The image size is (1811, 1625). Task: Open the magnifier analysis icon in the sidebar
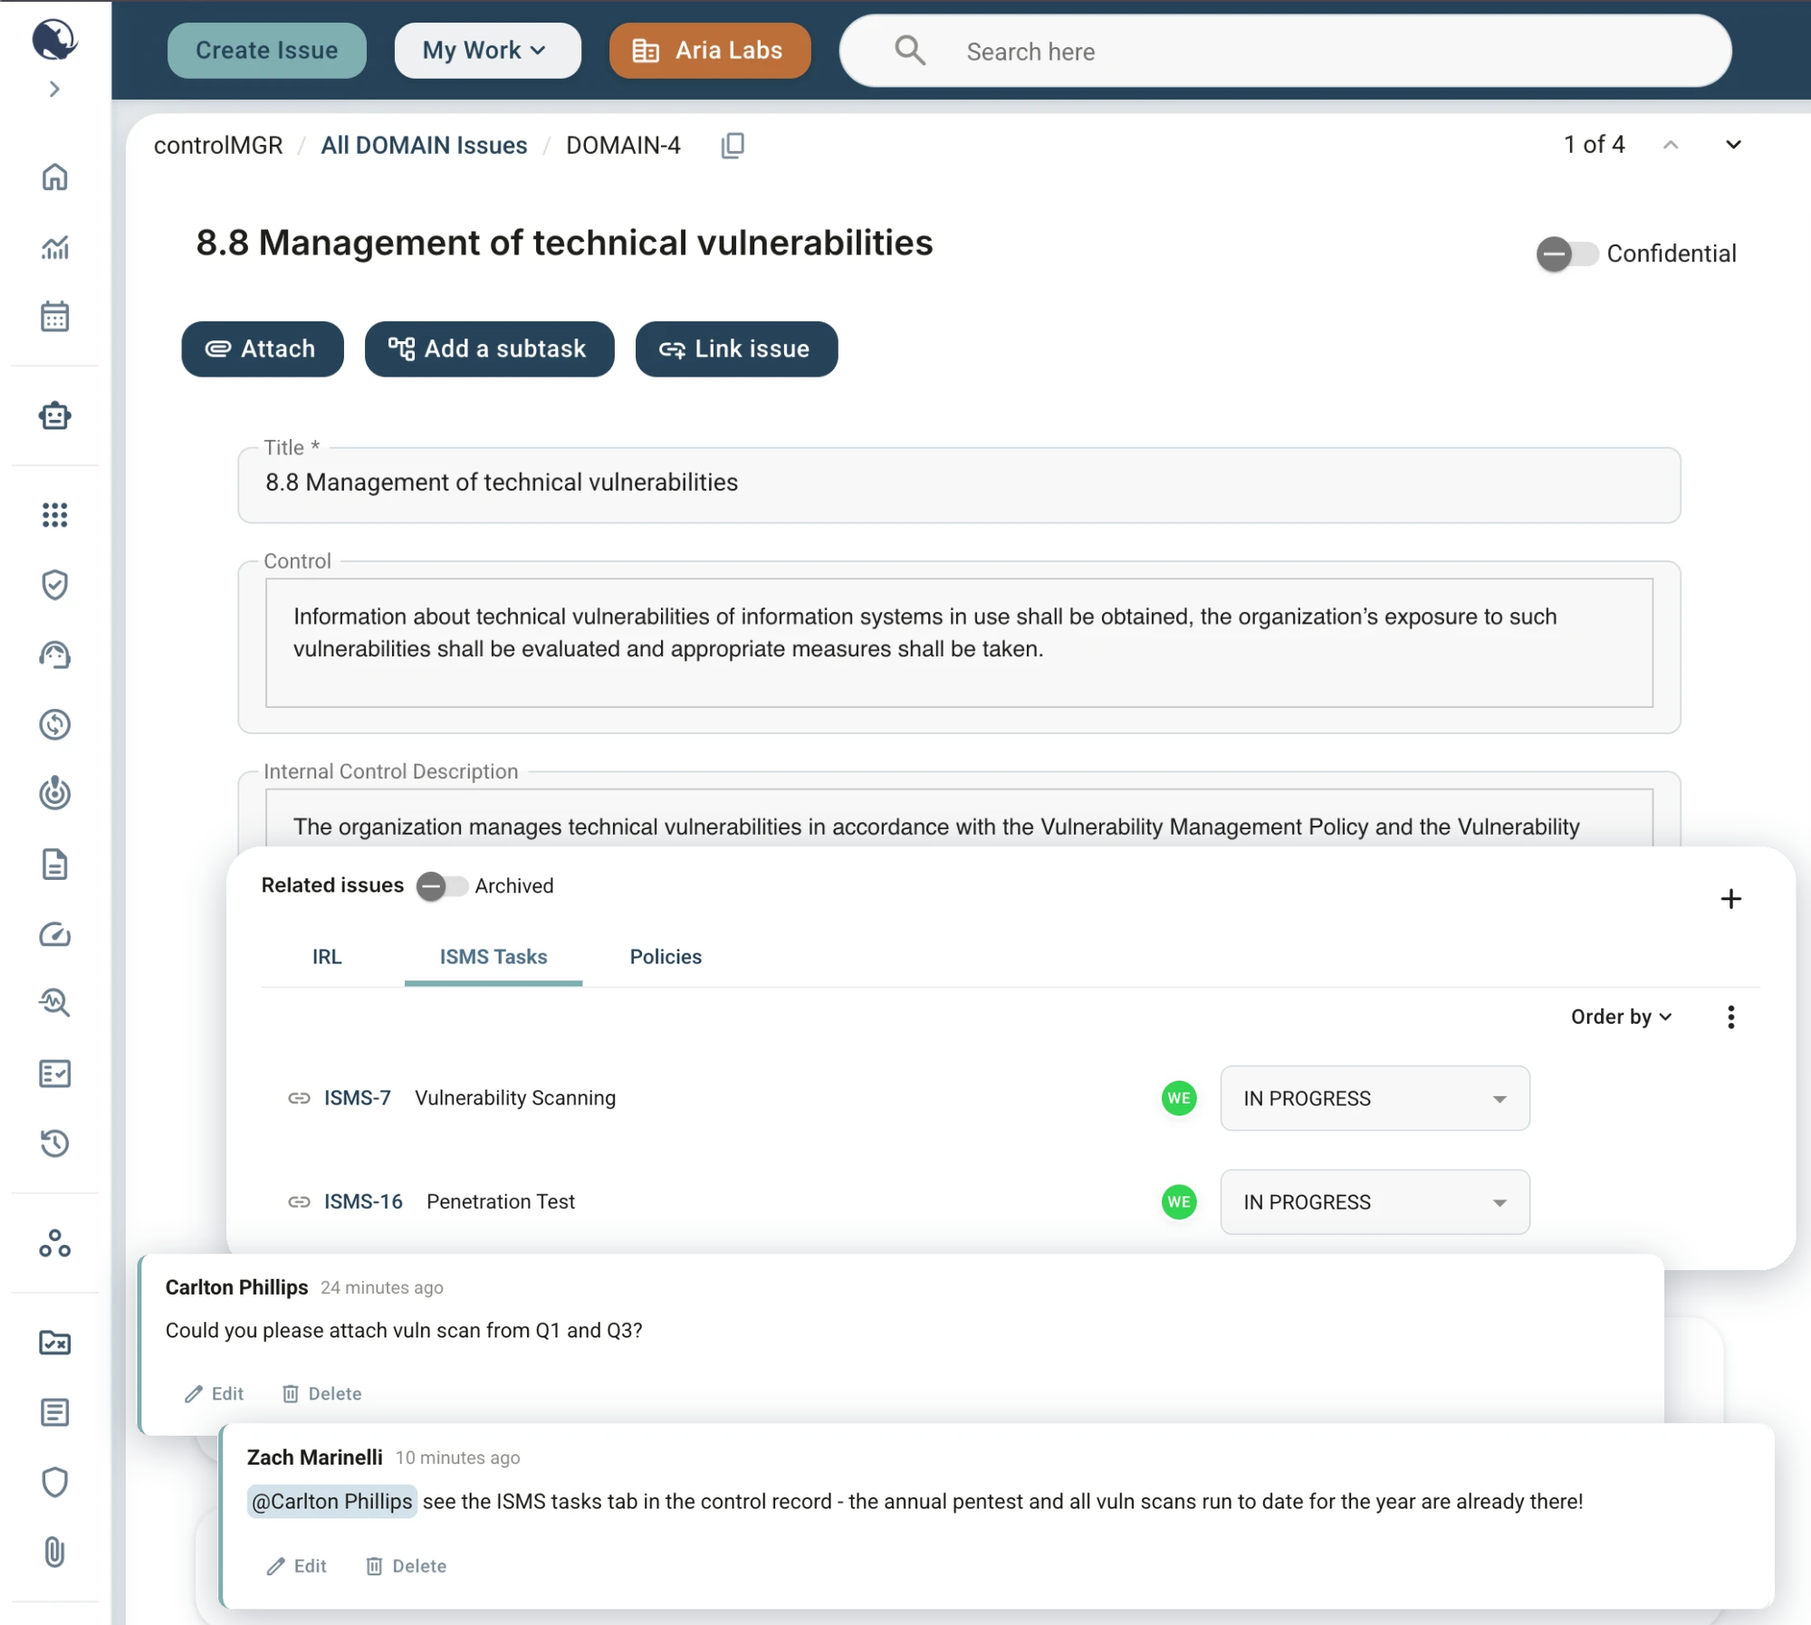tap(55, 1003)
